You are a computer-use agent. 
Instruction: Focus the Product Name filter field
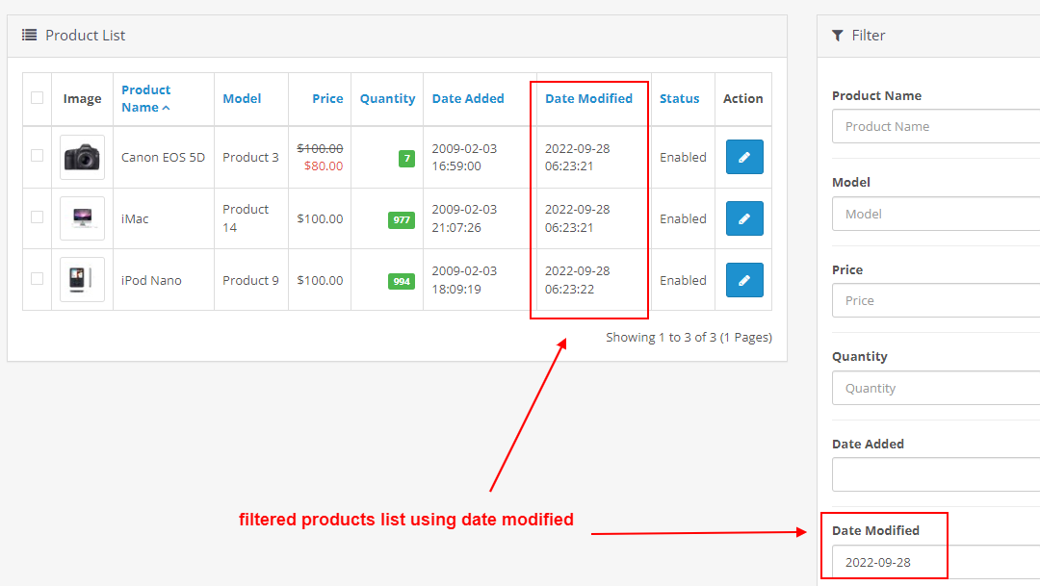pos(934,126)
